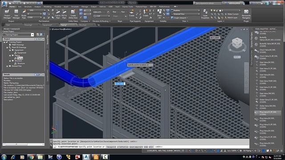Switch to the Equipment drawing tab
This screenshot has height=160, width=285.
click(48, 25)
